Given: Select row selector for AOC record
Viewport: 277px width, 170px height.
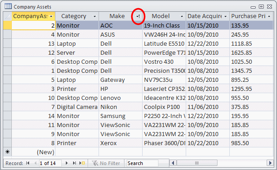Looking at the screenshot, I should [7, 25].
